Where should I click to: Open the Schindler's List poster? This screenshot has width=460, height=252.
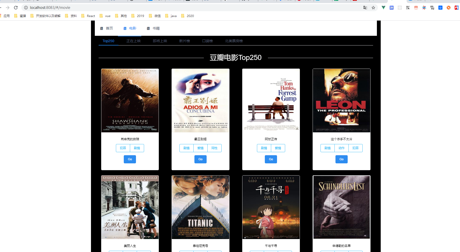342,207
